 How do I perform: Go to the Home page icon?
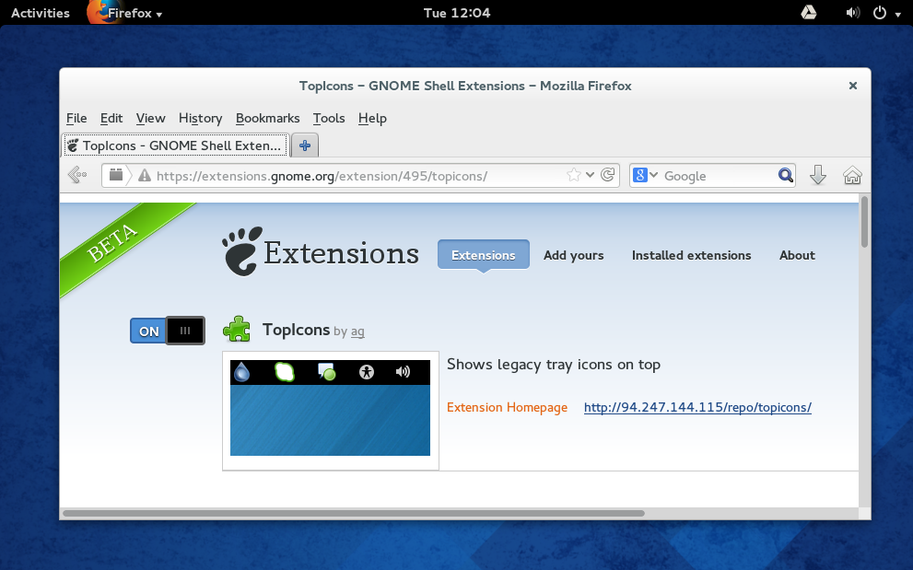click(852, 175)
